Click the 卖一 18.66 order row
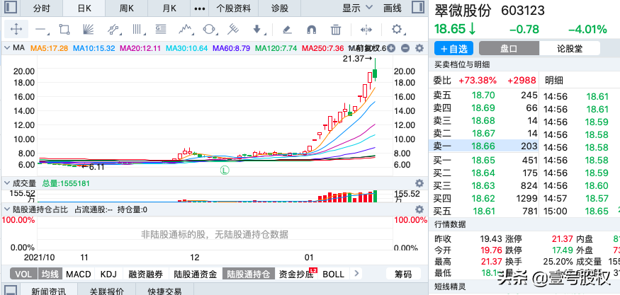Image resolution: width=620 pixels, height=295 pixels. pyautogui.click(x=483, y=146)
